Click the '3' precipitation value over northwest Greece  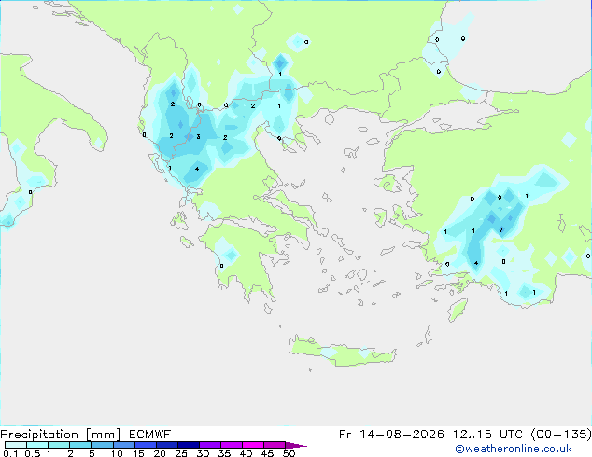pyautogui.click(x=198, y=136)
